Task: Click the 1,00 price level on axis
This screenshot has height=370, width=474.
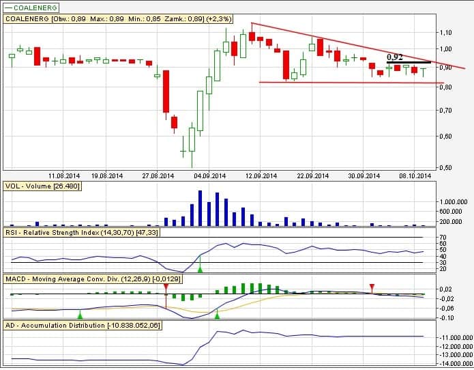Action: click(x=447, y=49)
